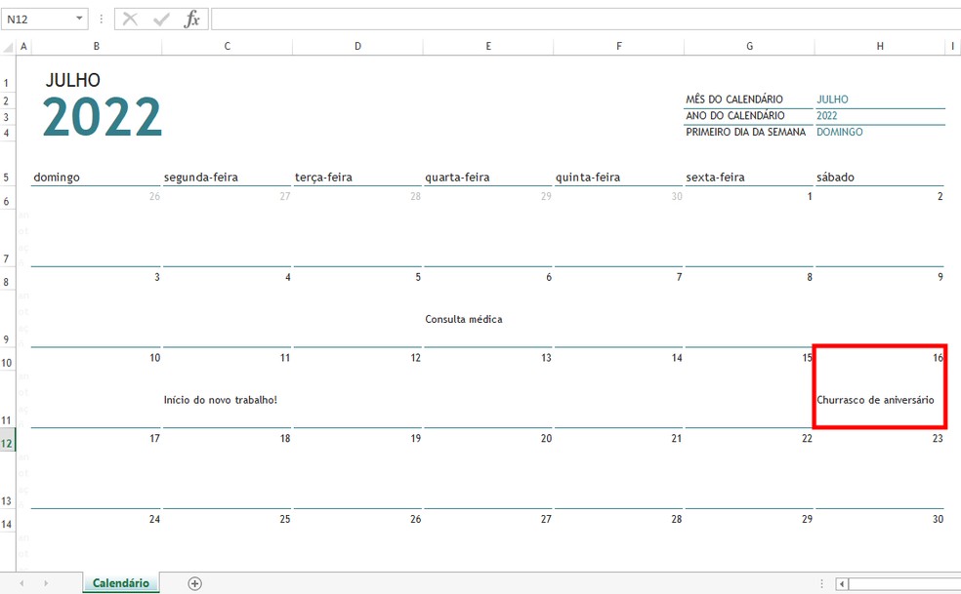Click the next sheet navigation arrow

(x=47, y=582)
